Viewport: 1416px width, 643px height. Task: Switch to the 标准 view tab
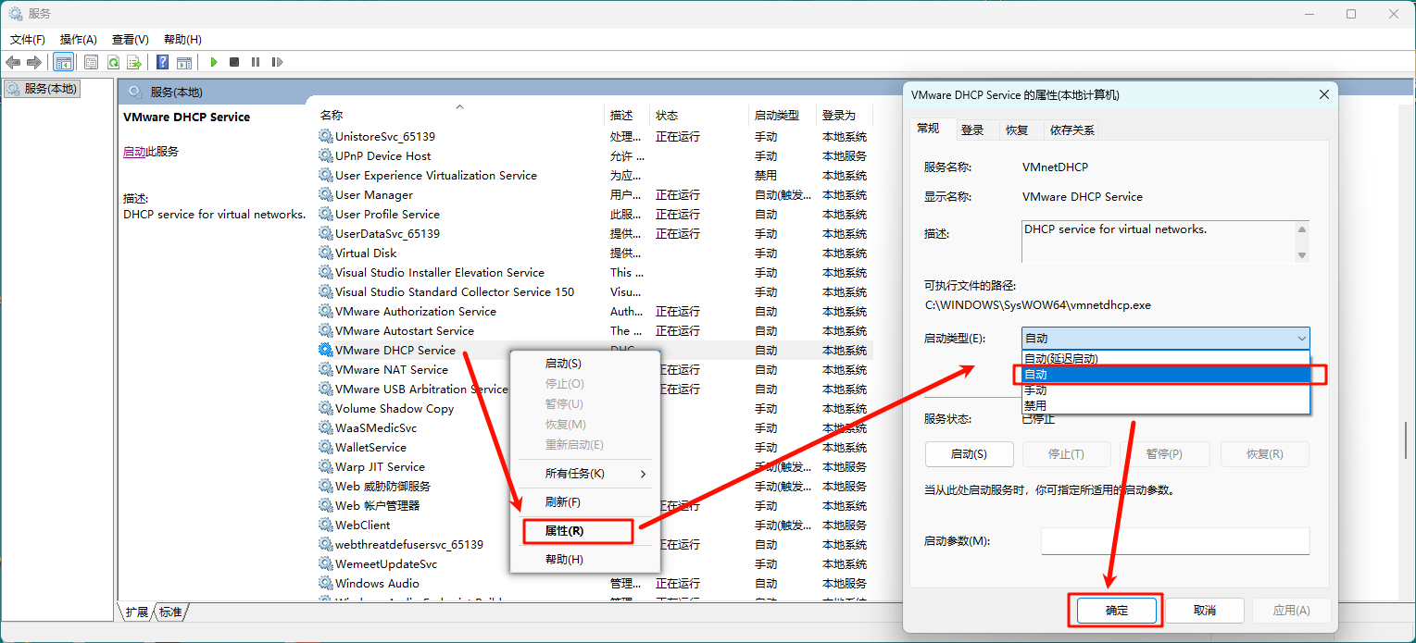click(170, 612)
